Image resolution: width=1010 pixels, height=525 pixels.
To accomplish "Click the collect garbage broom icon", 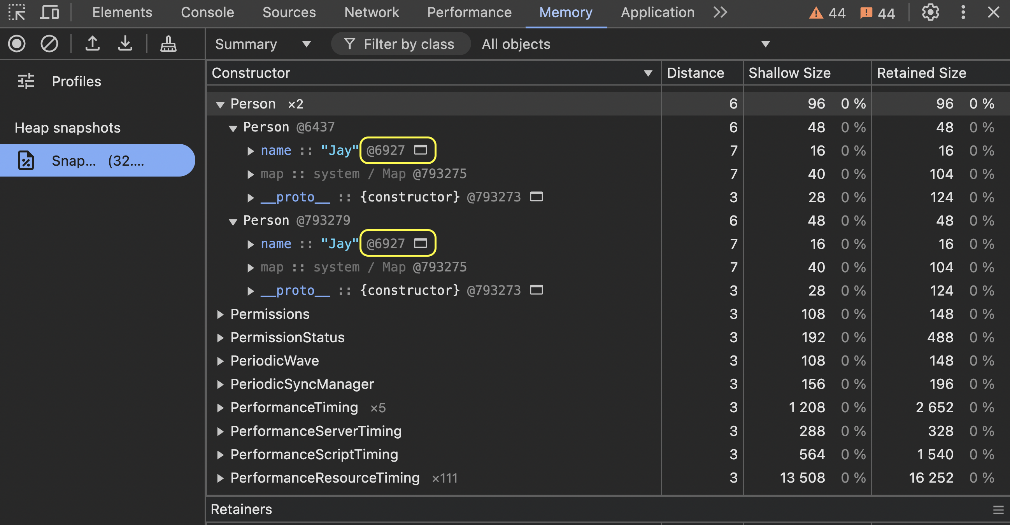I will click(168, 44).
